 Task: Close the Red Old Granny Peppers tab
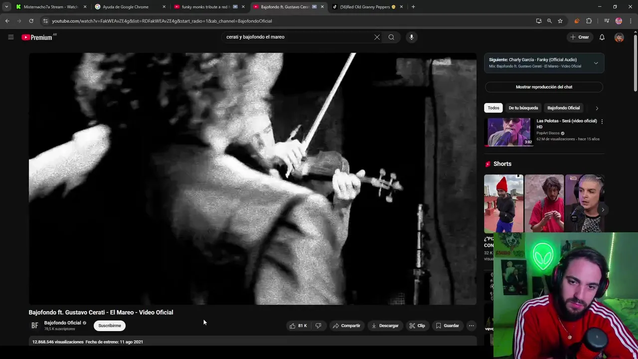[401, 7]
